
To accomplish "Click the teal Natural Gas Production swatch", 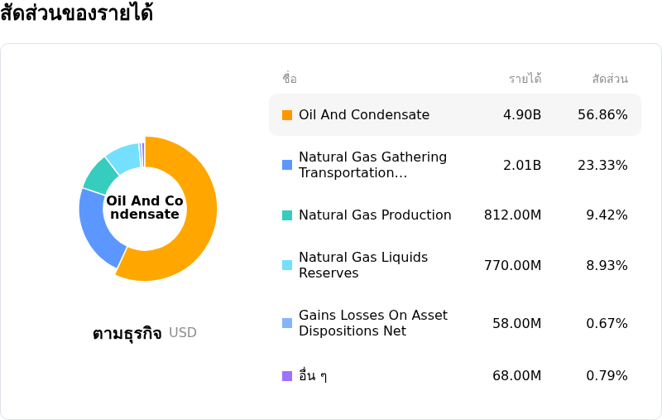I will click(x=287, y=215).
